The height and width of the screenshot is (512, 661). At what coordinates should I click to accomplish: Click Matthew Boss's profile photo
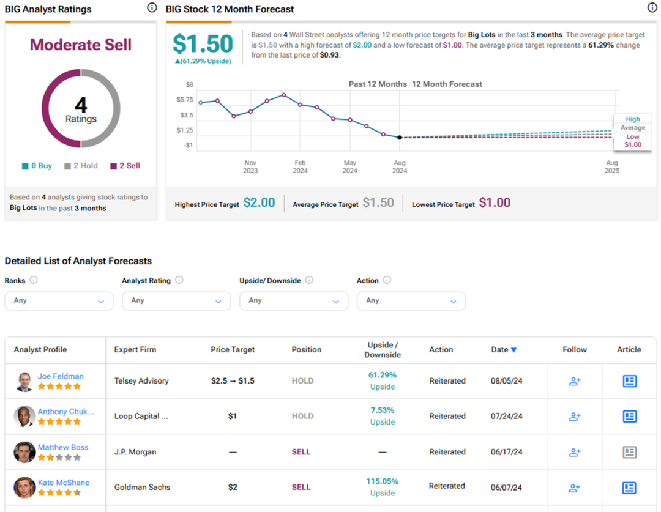point(24,452)
